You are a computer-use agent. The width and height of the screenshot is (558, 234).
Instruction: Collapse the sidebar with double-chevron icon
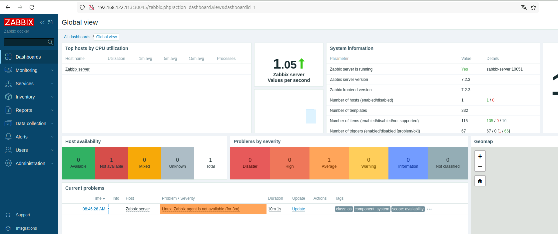(42, 22)
